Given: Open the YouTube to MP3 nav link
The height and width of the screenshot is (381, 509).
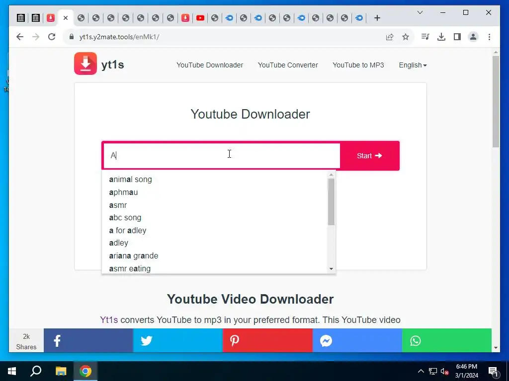Looking at the screenshot, I should click(358, 65).
